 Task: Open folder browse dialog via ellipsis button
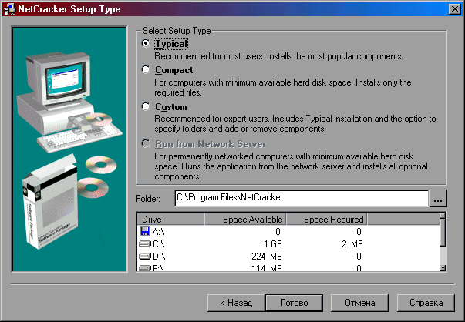tap(438, 199)
